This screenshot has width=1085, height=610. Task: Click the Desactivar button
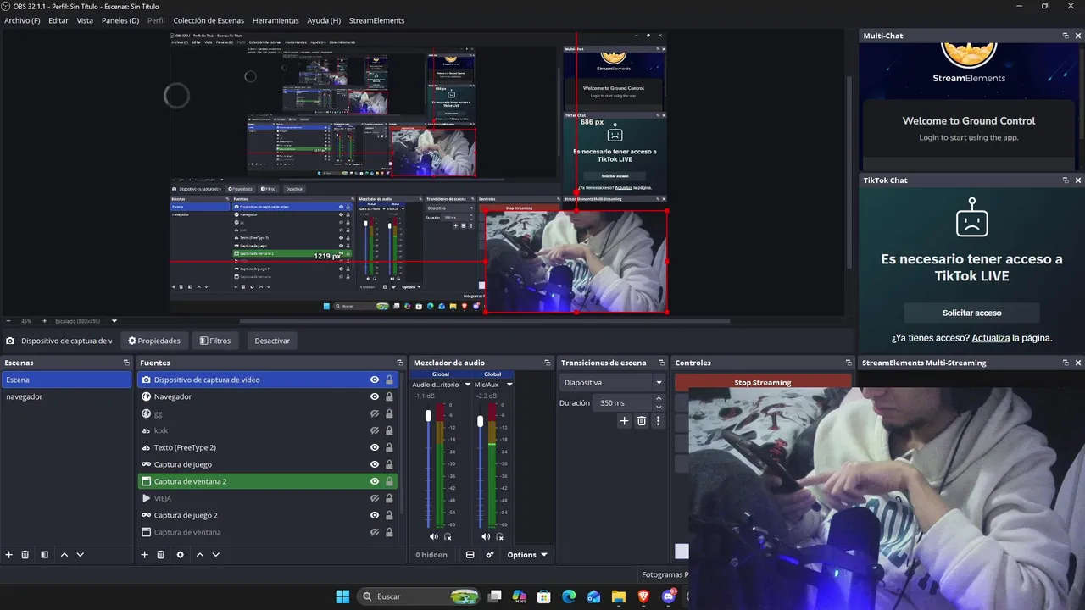pos(272,341)
